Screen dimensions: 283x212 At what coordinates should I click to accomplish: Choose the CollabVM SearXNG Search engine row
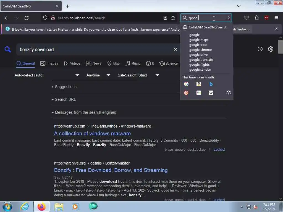207,27
